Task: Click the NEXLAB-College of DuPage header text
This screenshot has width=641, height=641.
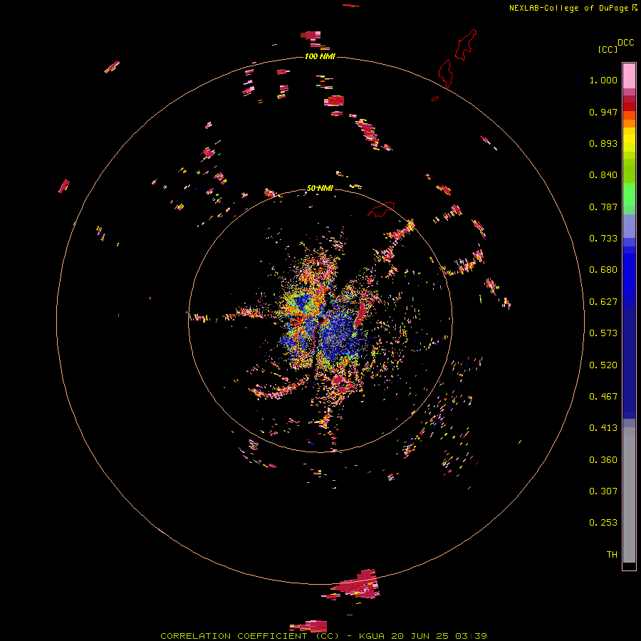Action: (568, 8)
